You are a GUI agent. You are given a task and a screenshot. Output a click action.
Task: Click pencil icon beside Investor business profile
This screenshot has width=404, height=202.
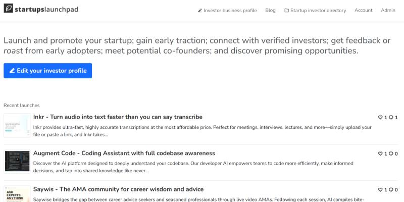pos(200,11)
